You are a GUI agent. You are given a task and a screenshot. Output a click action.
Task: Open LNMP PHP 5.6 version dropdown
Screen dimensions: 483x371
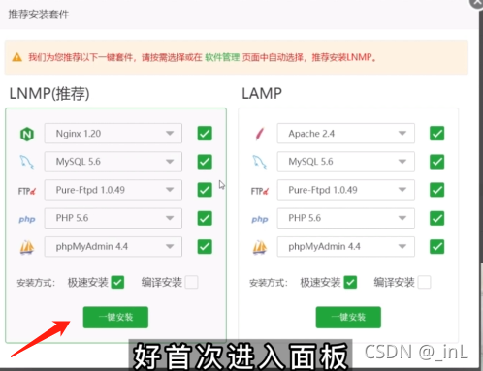113,218
